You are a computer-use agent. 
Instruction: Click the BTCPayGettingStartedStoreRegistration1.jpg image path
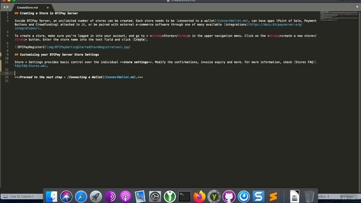(x=89, y=47)
